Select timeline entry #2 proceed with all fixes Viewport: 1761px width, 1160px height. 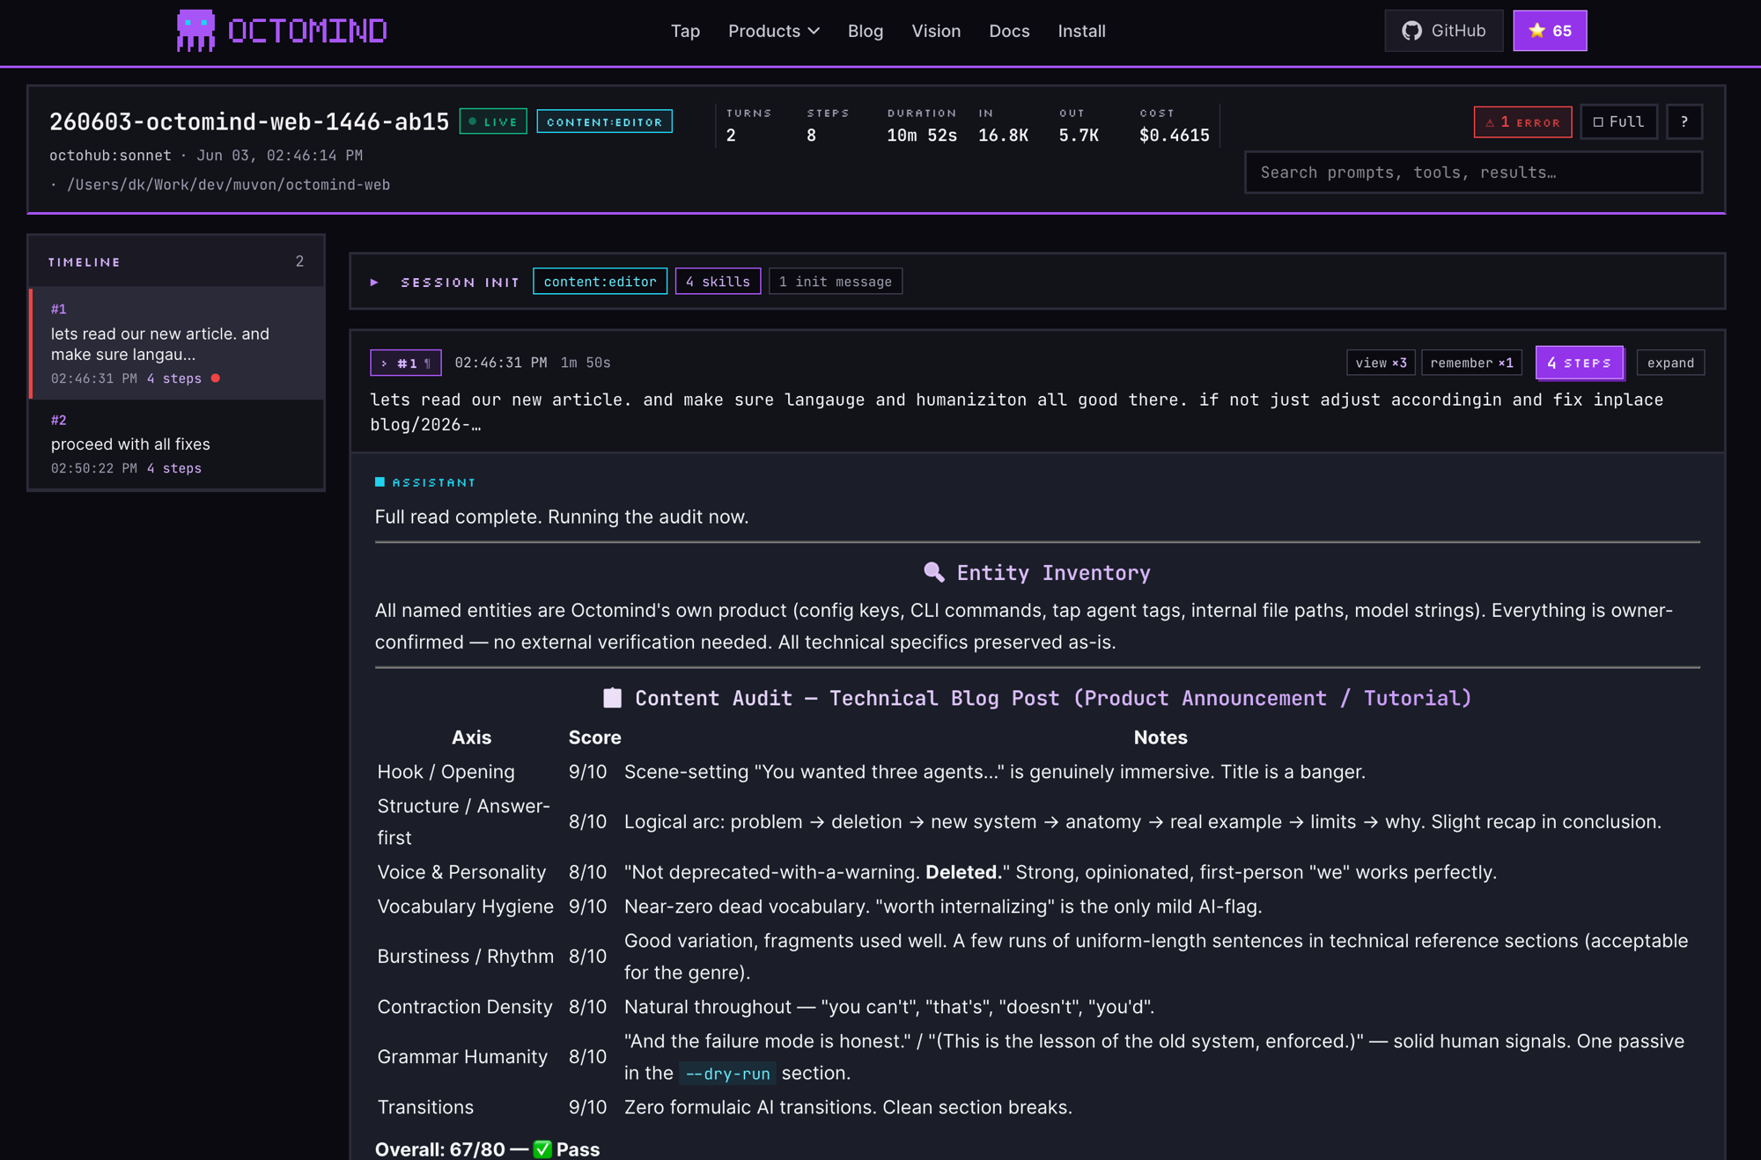pyautogui.click(x=177, y=444)
